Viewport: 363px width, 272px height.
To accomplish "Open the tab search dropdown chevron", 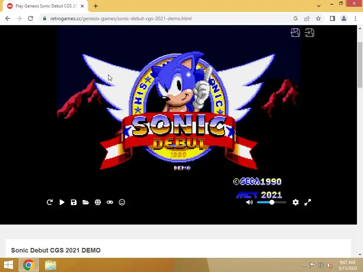I will coord(319,6).
